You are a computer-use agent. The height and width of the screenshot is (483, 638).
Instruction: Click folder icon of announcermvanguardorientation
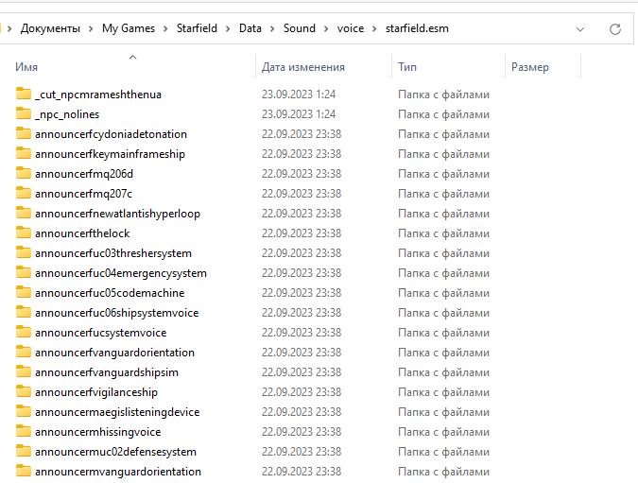(x=24, y=471)
